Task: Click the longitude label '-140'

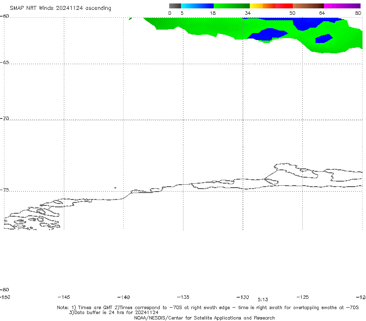Action: coord(124,297)
